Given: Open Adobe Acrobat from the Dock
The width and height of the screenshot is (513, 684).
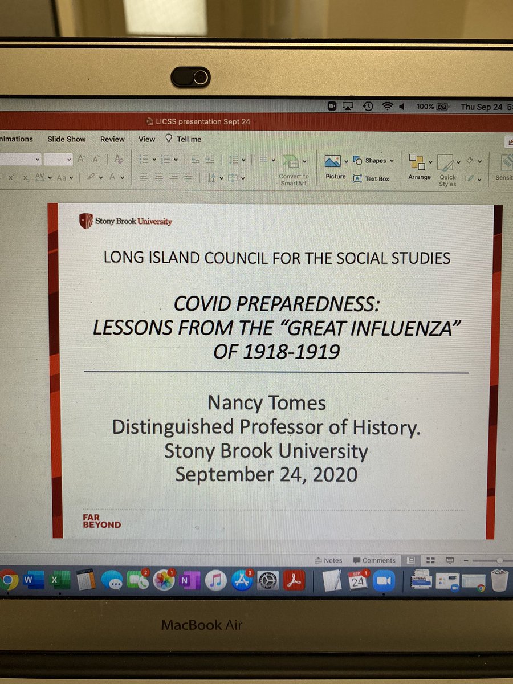Looking at the screenshot, I should (x=294, y=580).
